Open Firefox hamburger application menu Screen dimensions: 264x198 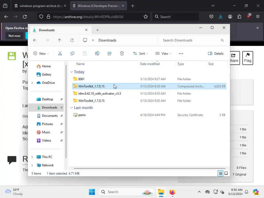(x=258, y=17)
